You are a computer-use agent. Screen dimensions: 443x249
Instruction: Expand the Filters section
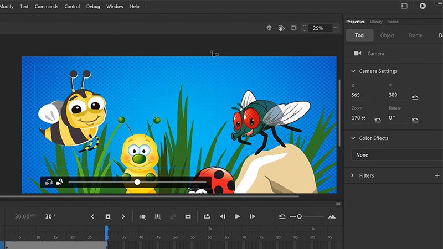[353, 175]
